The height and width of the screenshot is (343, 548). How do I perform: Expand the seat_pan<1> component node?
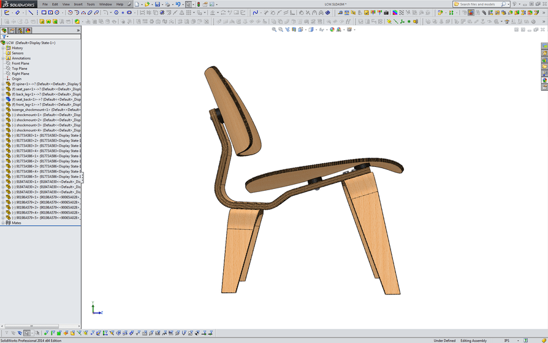click(x=3, y=89)
